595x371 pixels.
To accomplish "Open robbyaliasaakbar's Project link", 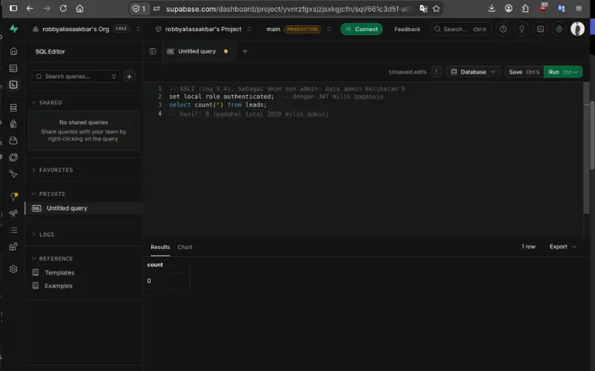I will pos(203,29).
